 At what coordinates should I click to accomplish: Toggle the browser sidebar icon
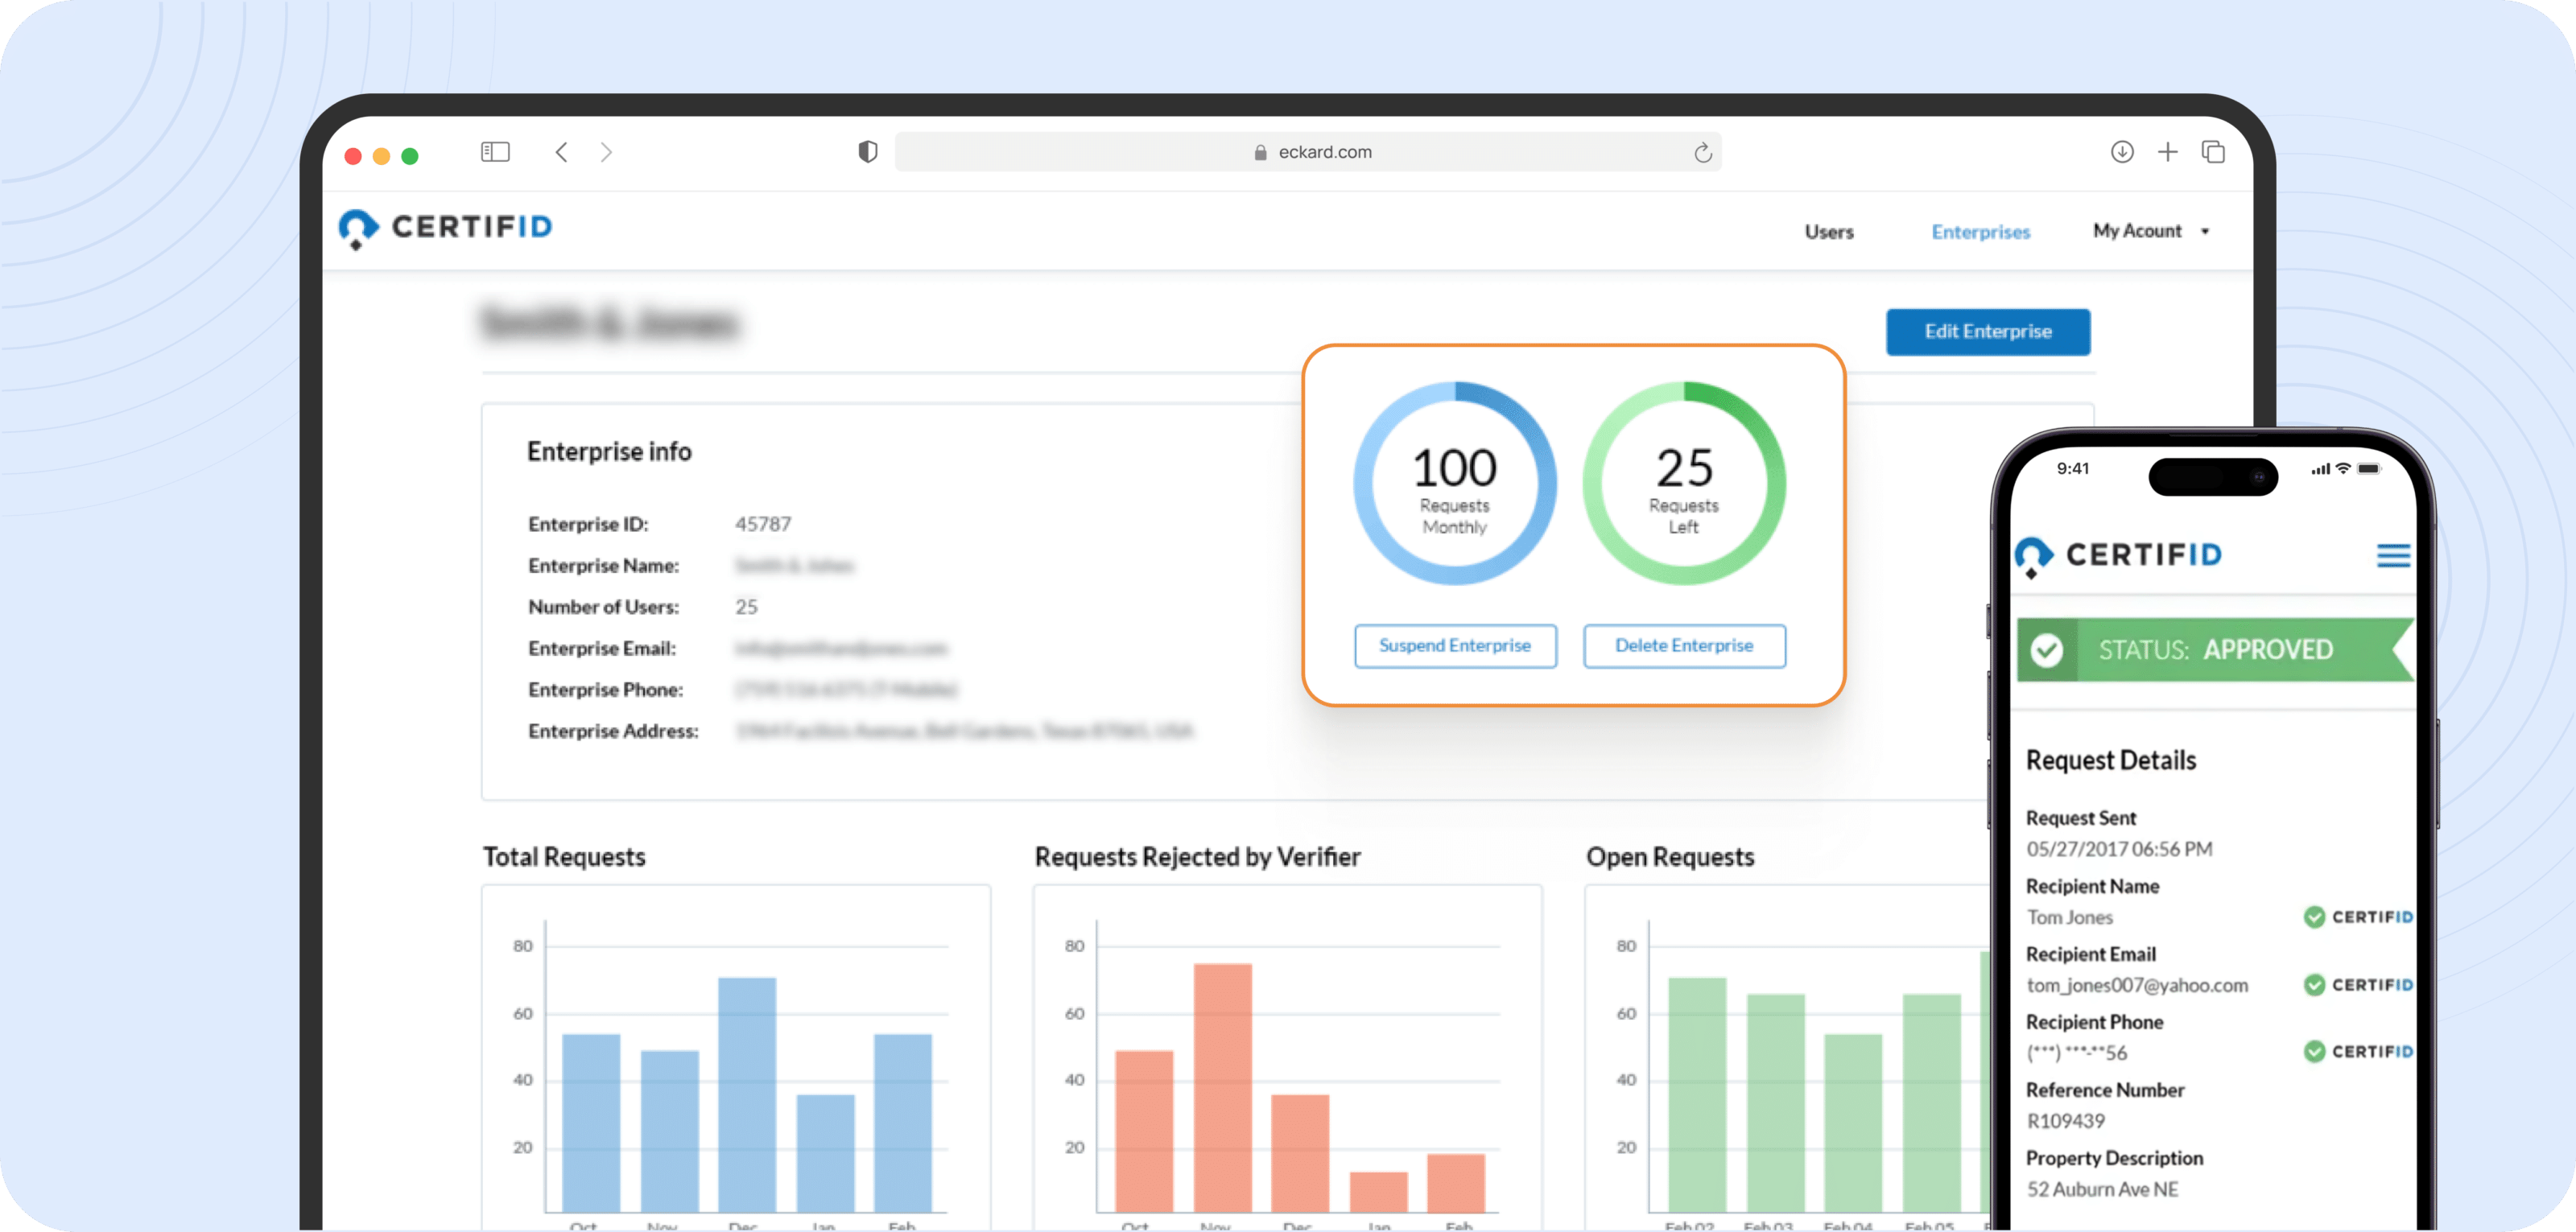coord(495,152)
